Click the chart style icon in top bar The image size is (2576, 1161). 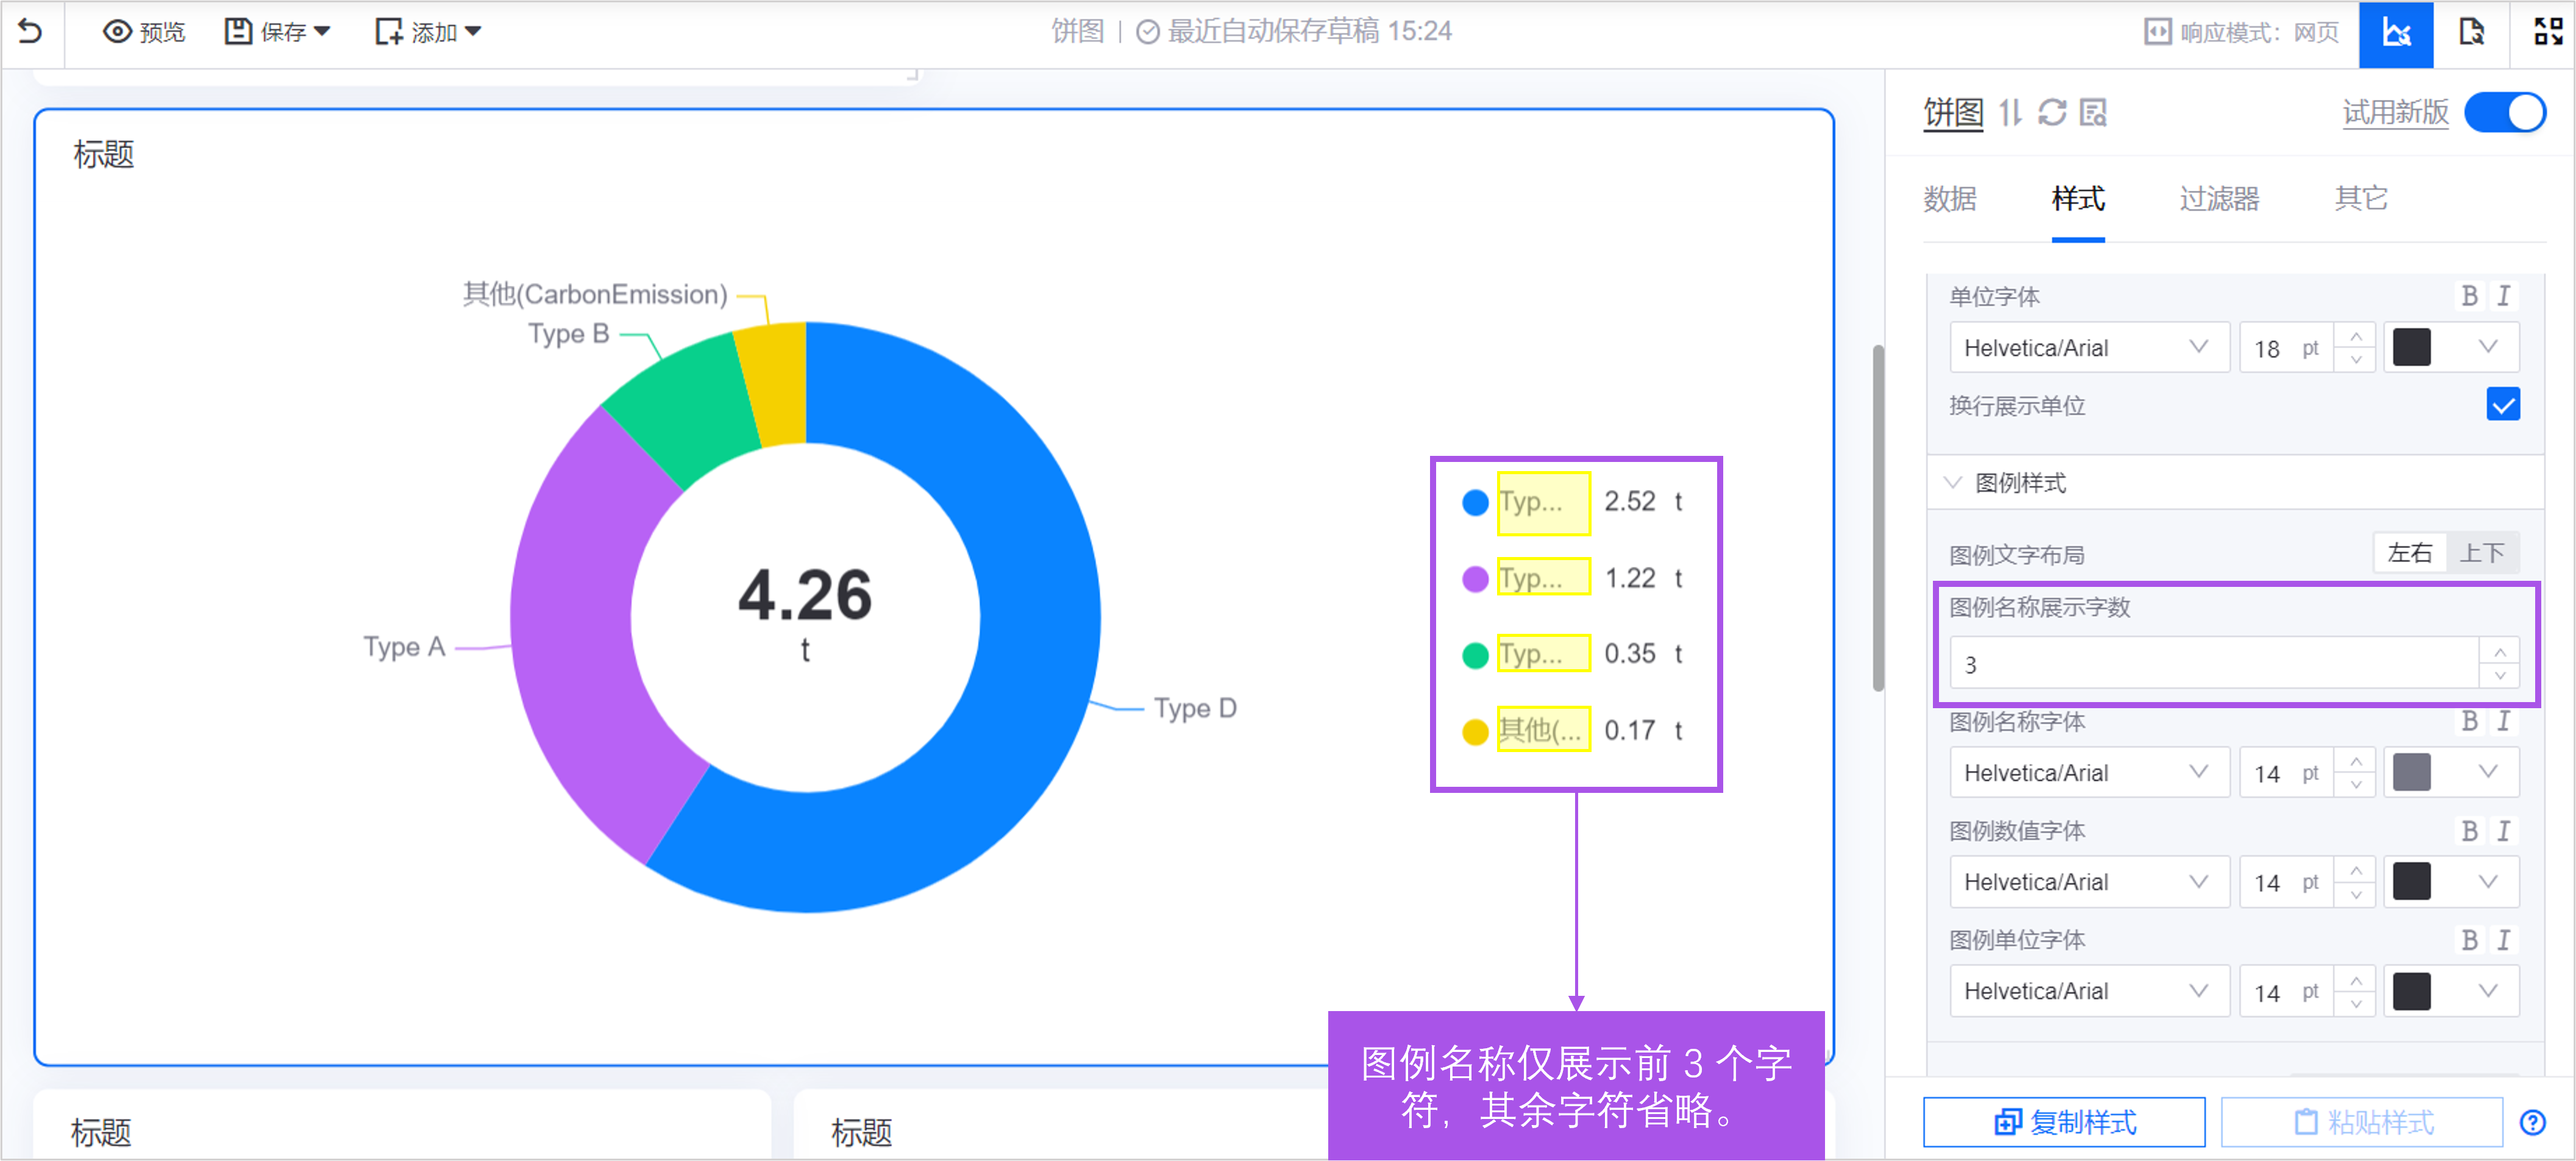pos(2395,33)
